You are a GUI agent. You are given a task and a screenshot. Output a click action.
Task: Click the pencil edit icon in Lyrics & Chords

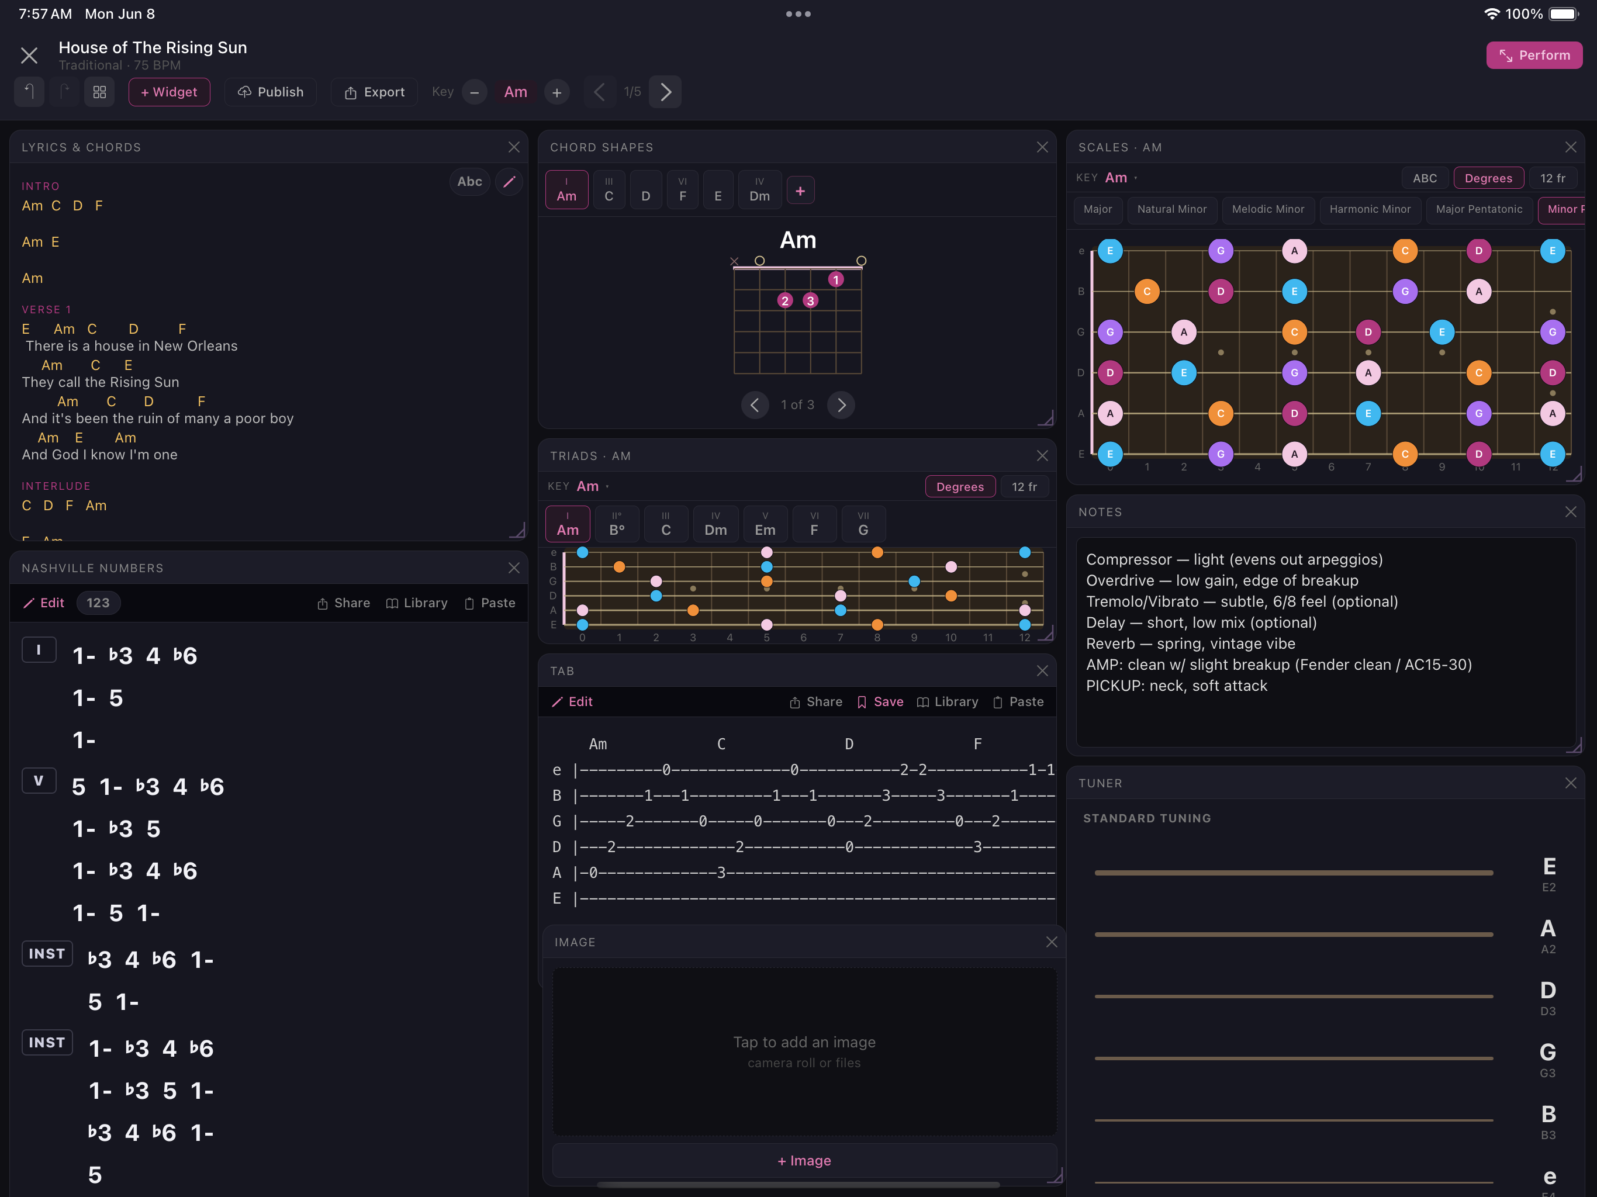(509, 181)
